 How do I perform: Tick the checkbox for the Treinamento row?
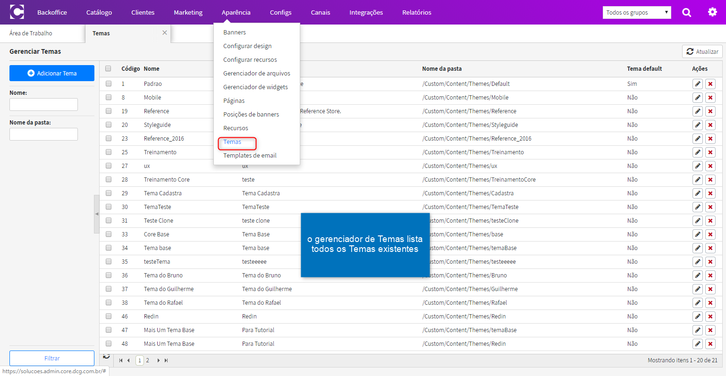[x=109, y=152]
